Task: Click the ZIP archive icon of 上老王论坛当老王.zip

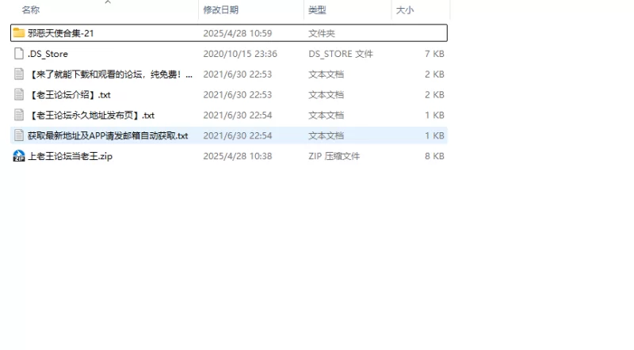Action: point(18,156)
